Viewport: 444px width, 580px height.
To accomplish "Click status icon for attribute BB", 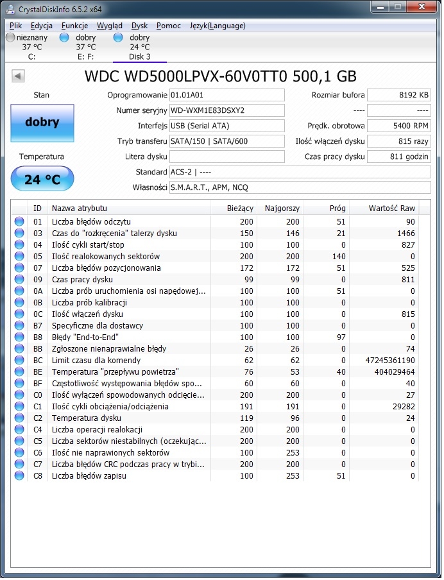I will (x=19, y=348).
